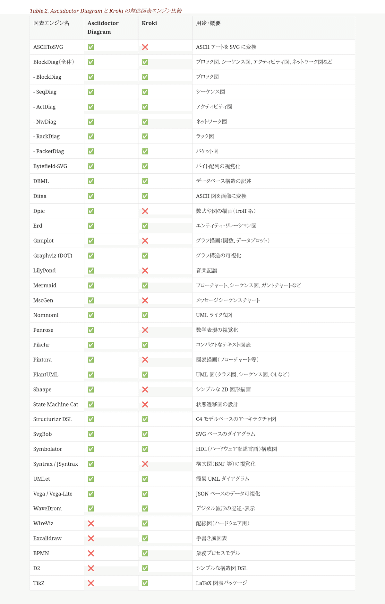Click the 図表エンジン名 column header
This screenshot has height=604, width=385.
pyautogui.click(x=51, y=23)
